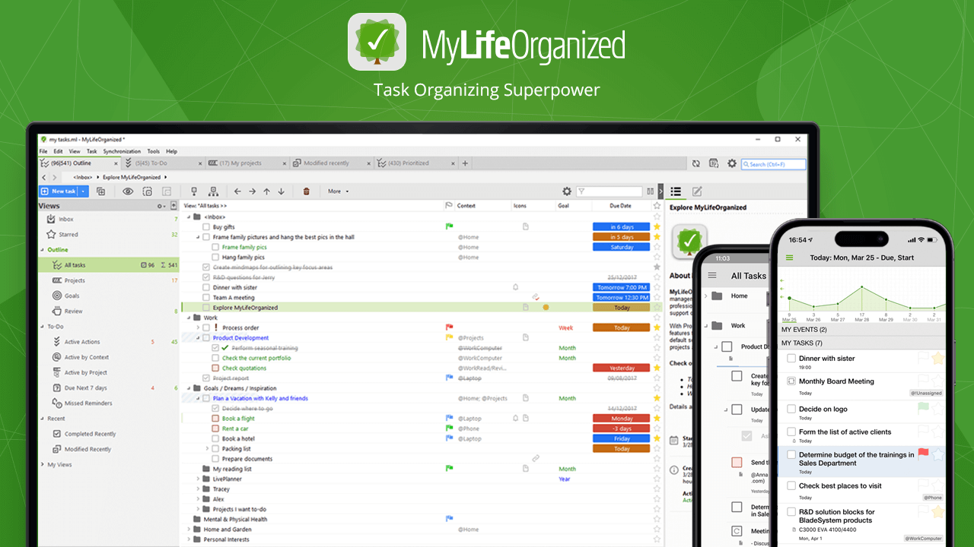Expand the LivePlanner folder
The height and width of the screenshot is (547, 974).
click(x=198, y=479)
